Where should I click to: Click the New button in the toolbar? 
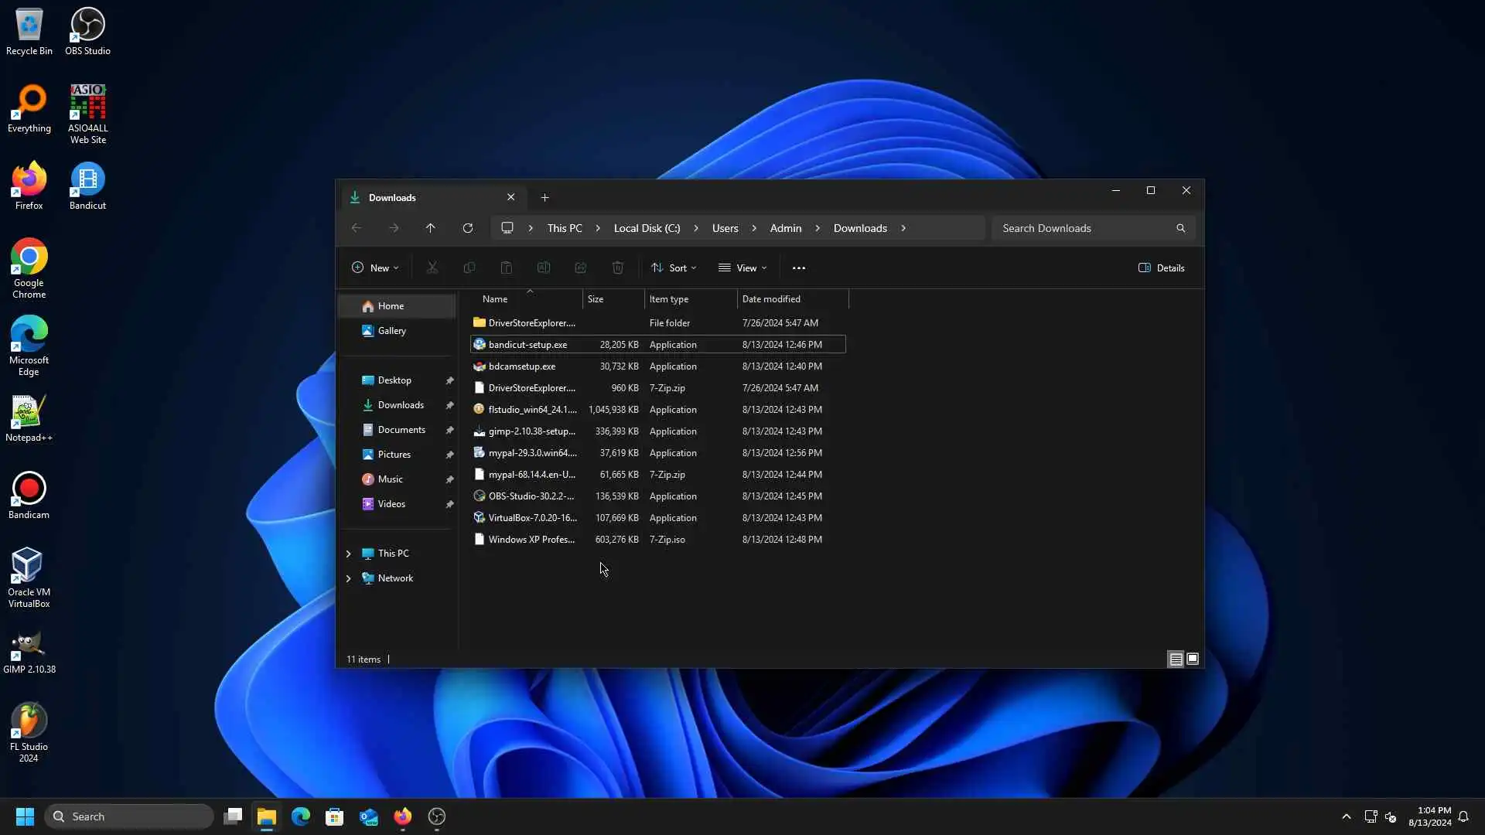point(375,268)
